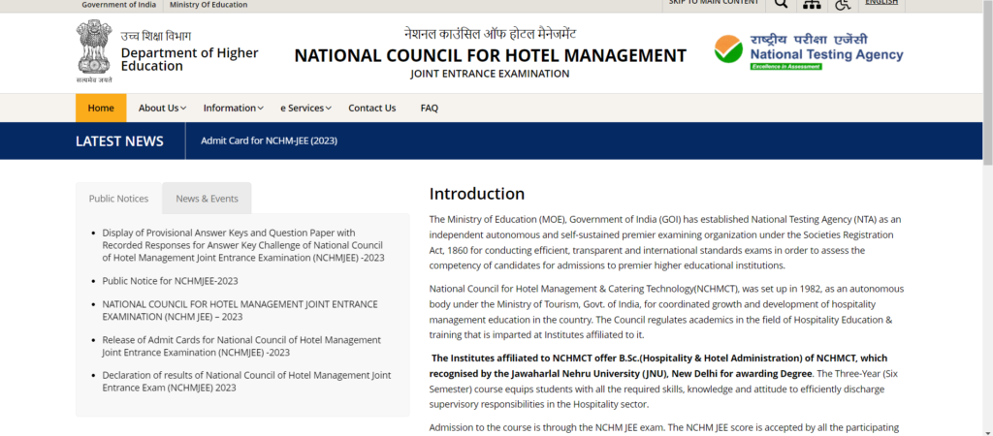Viewport: 993px width, 436px height.
Task: Open Declaration of results NCHMJEE 2023 notice
Action: [246, 382]
